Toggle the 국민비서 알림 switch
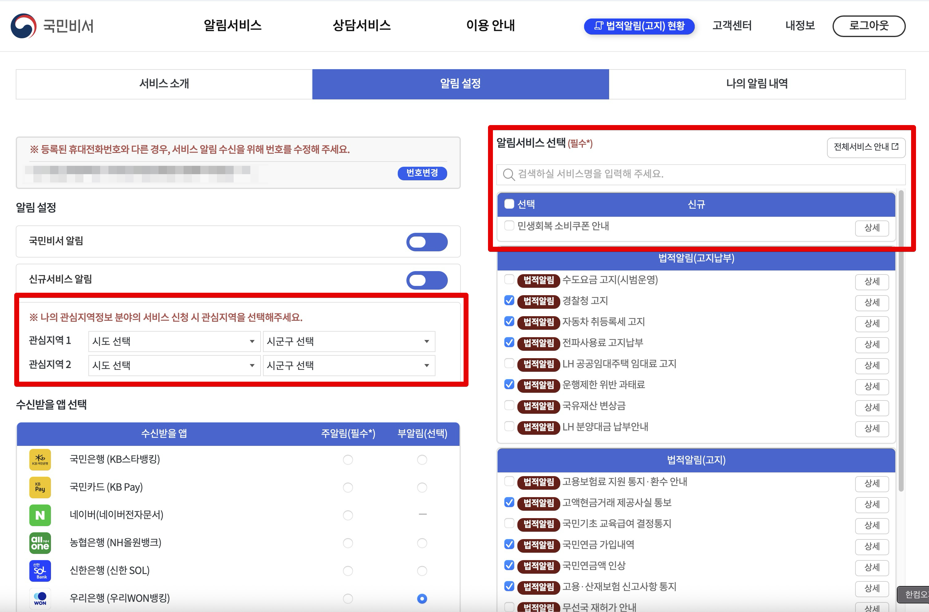This screenshot has height=612, width=929. point(426,242)
